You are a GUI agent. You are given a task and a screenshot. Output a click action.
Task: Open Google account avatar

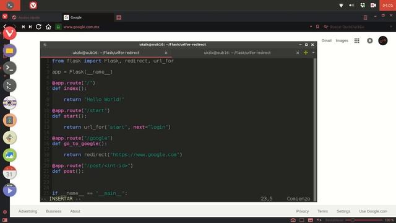[x=383, y=40]
